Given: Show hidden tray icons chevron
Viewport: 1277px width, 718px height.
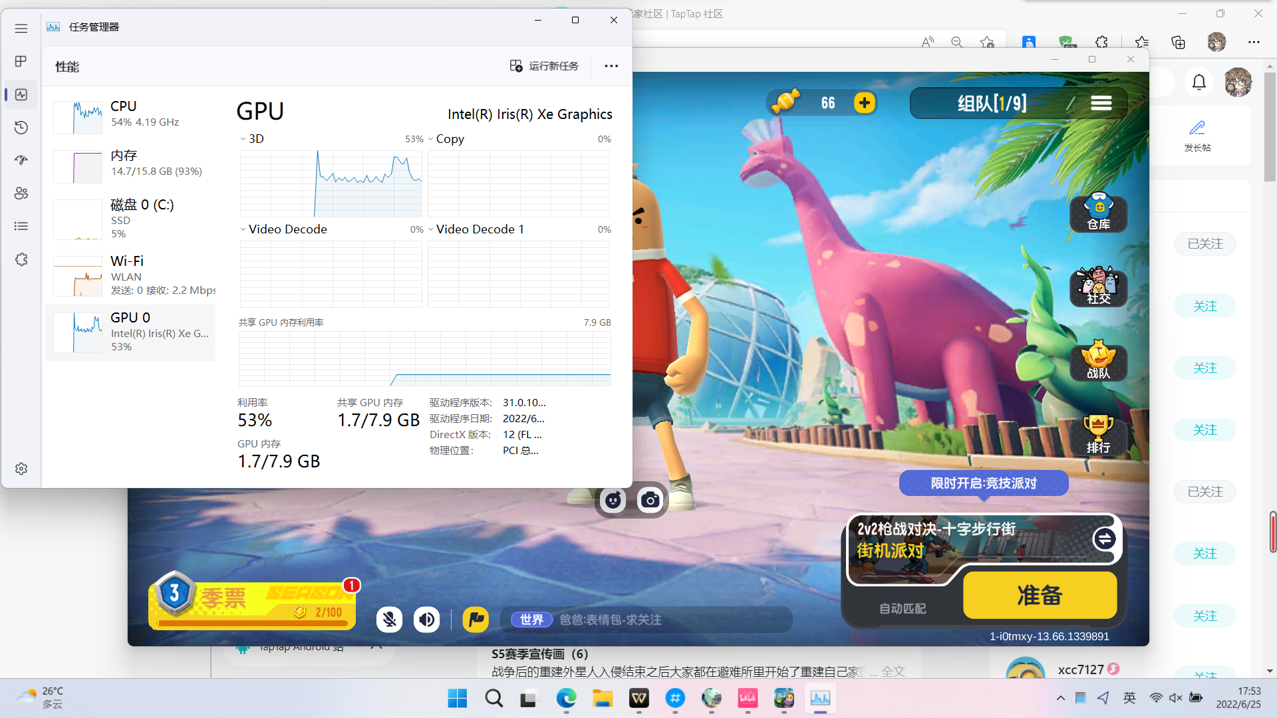Looking at the screenshot, I should tap(1060, 698).
